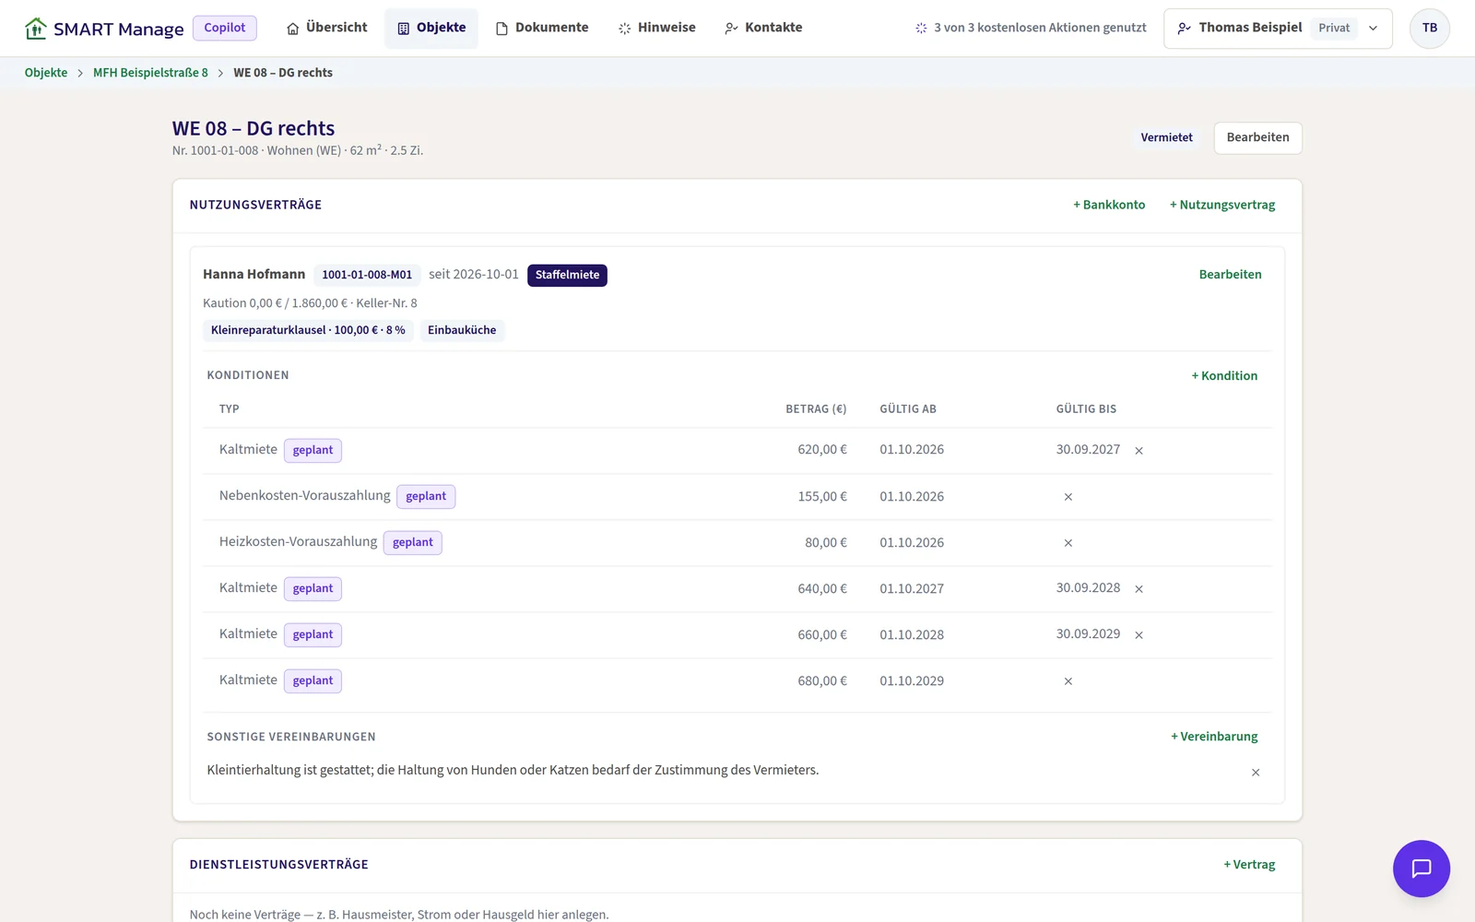Switch to Dokumente section
Screen dimensions: 1475x922
(542, 28)
